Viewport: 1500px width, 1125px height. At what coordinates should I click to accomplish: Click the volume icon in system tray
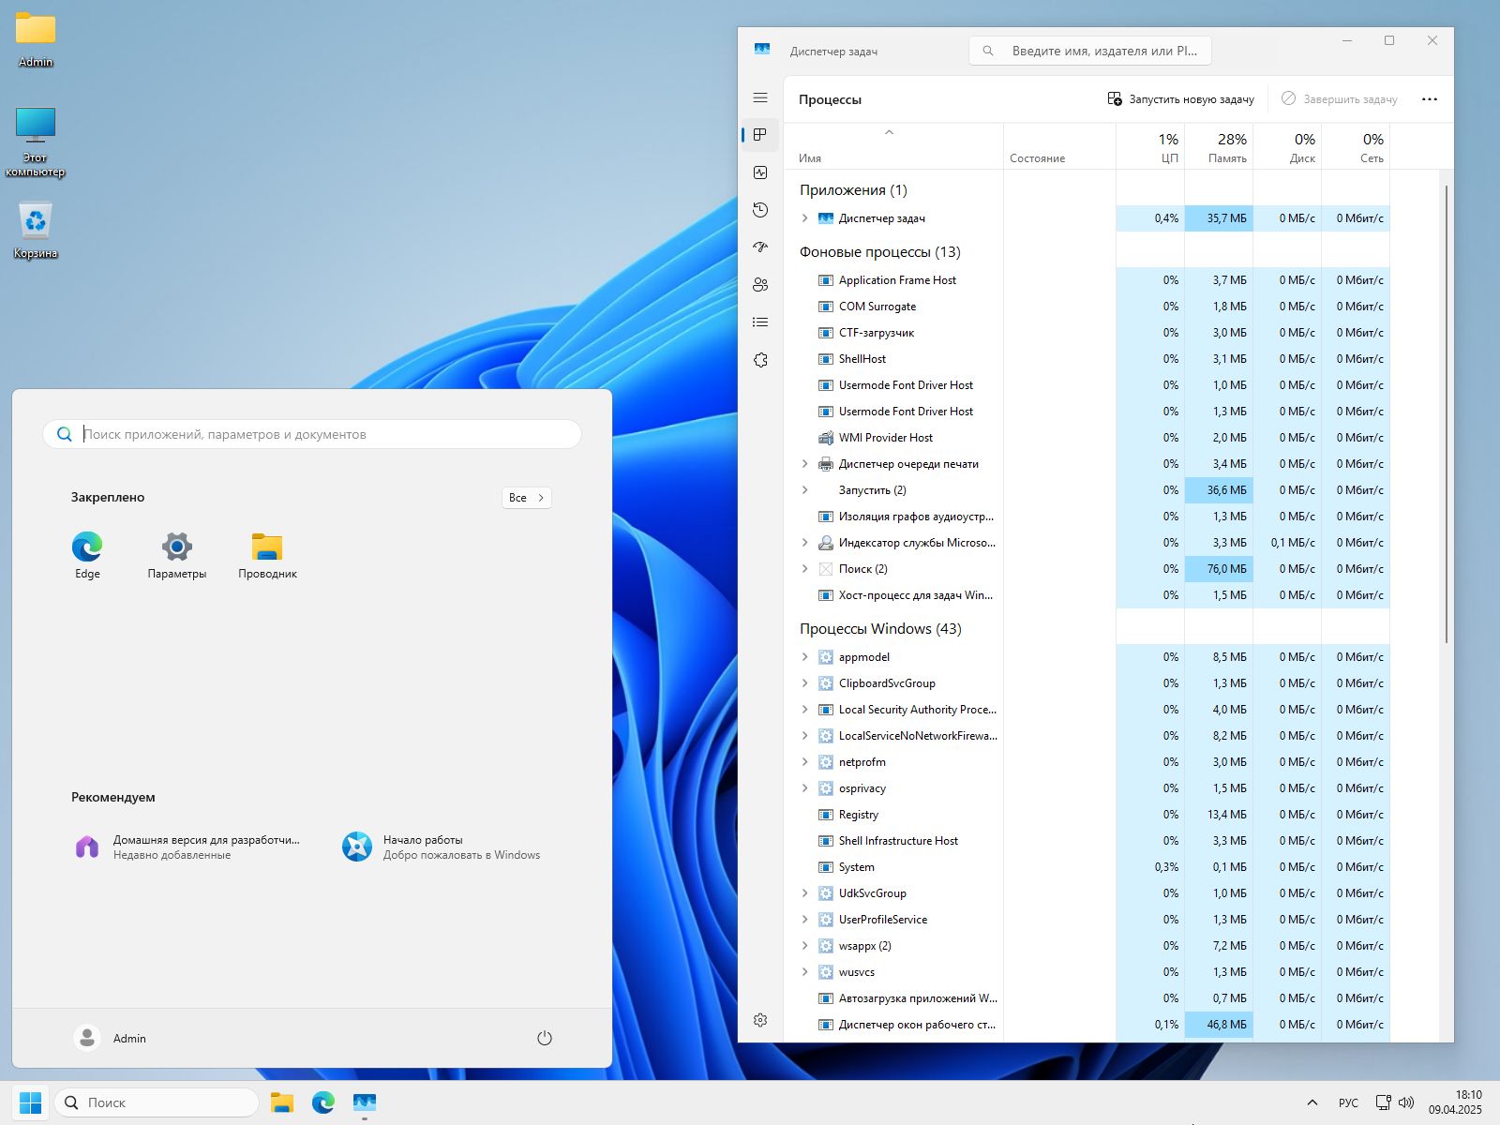[x=1406, y=1102]
